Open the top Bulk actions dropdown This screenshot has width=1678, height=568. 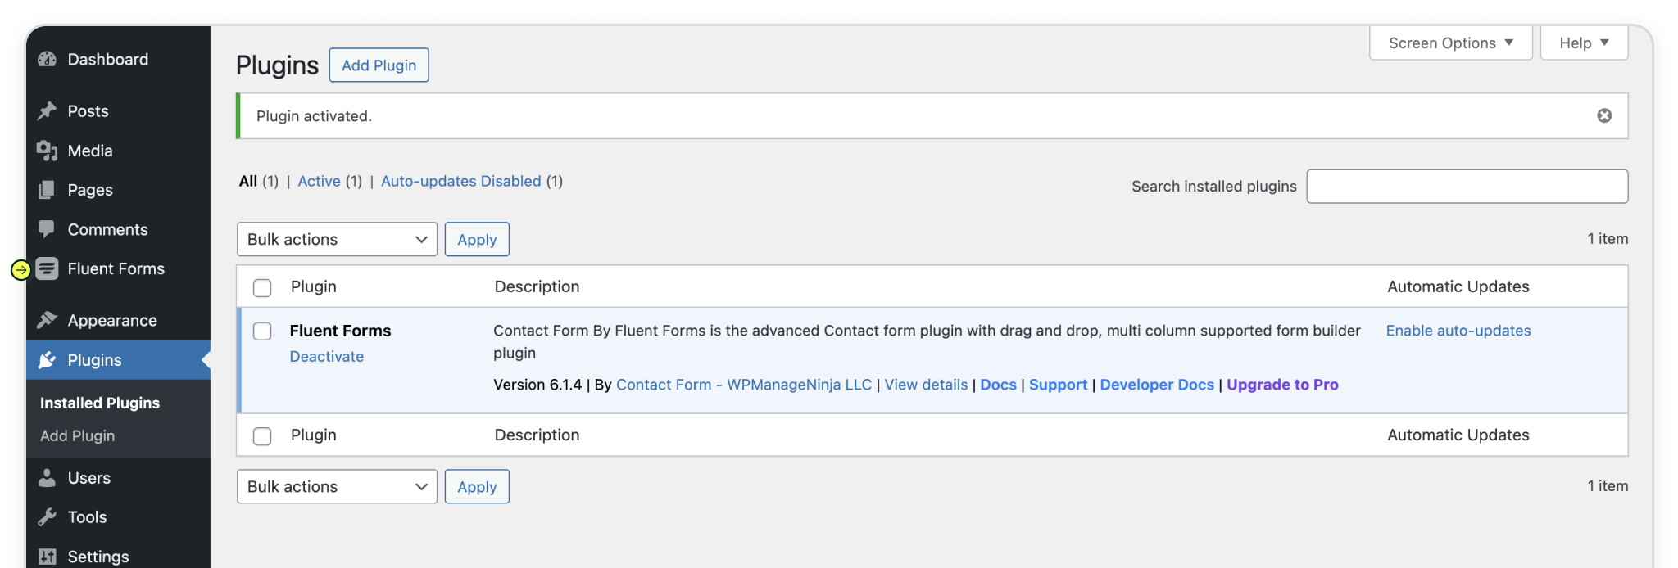[337, 239]
